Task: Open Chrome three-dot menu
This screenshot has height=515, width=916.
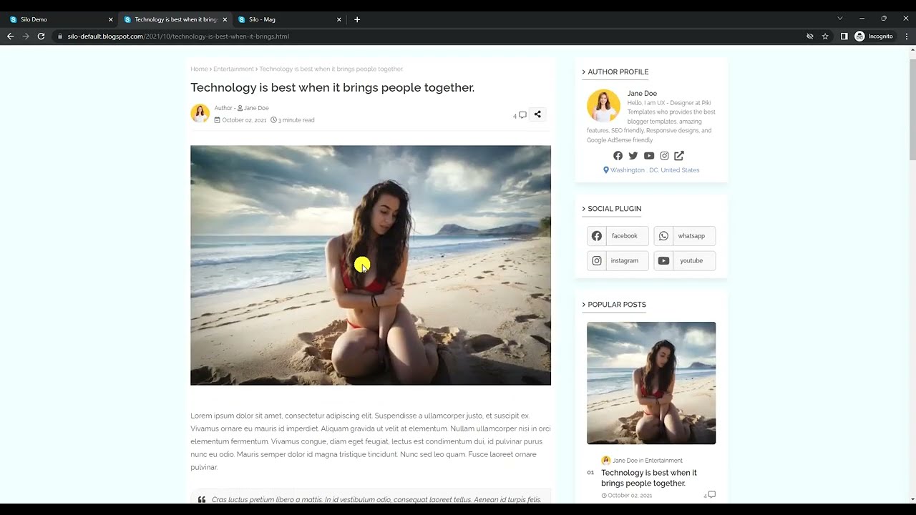Action: [907, 36]
